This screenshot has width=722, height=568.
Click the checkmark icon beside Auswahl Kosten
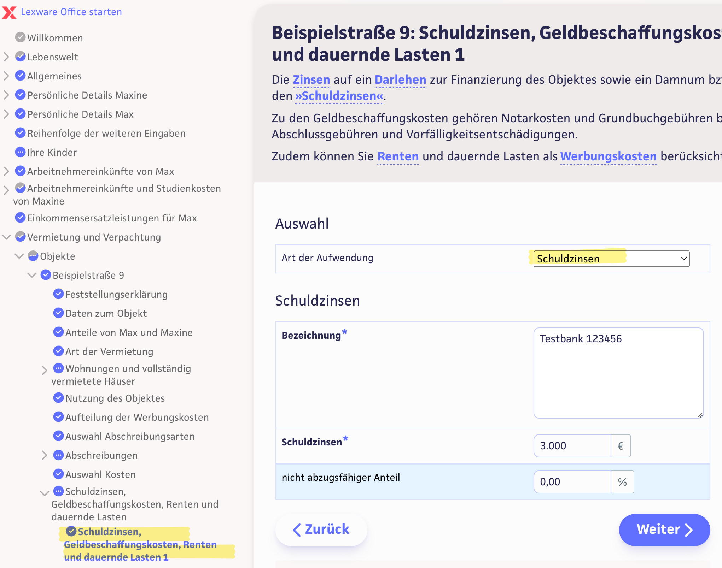[x=58, y=474]
